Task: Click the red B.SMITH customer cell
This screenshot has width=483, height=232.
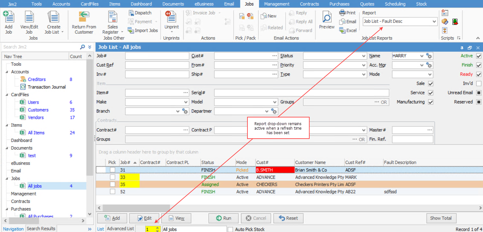Action: [275, 170]
